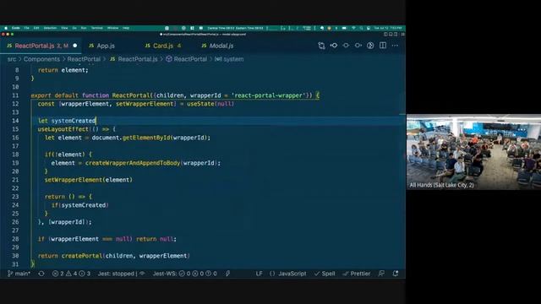Click the Spotlight search icon in menu bar
The height and width of the screenshot is (304, 541).
pyautogui.click(x=361, y=28)
